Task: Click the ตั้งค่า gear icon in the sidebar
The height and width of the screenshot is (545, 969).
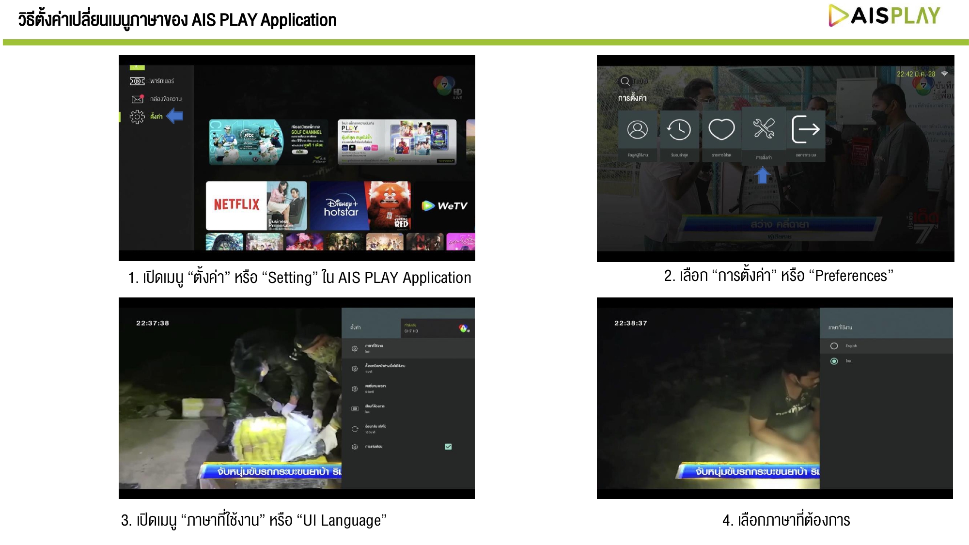Action: coord(137,117)
